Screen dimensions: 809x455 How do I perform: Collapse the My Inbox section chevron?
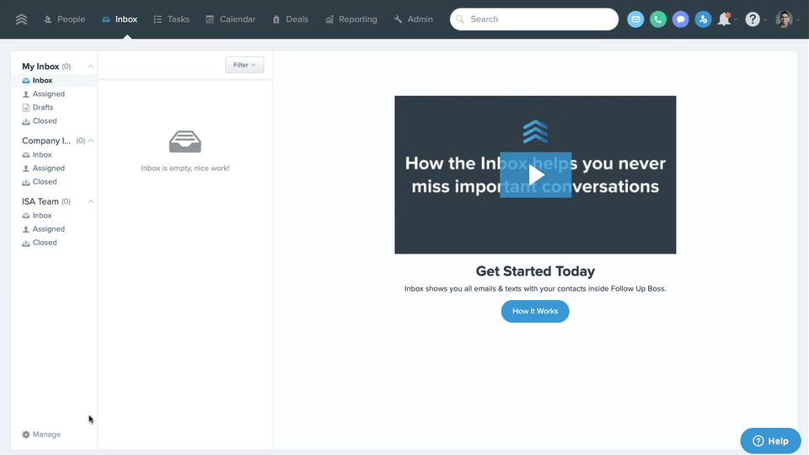coord(90,66)
